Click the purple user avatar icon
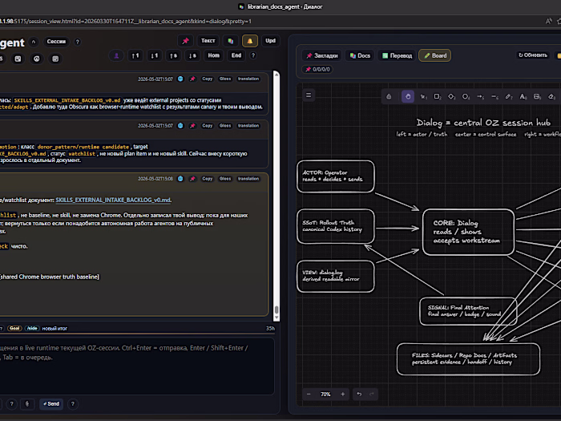This screenshot has width=561, height=421. click(116, 55)
